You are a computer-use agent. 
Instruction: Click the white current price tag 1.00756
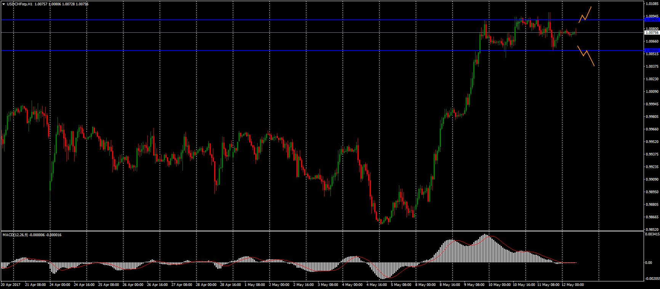click(652, 33)
